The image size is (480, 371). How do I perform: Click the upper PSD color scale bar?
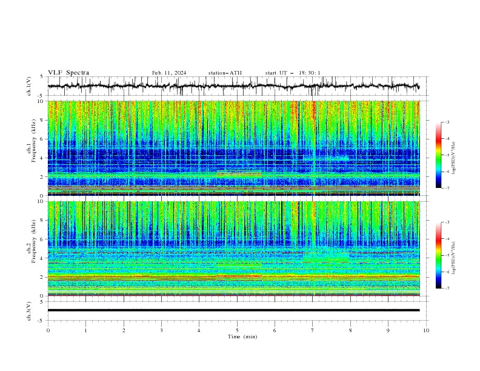[x=439, y=155]
